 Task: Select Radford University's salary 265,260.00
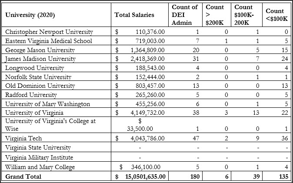point(150,95)
